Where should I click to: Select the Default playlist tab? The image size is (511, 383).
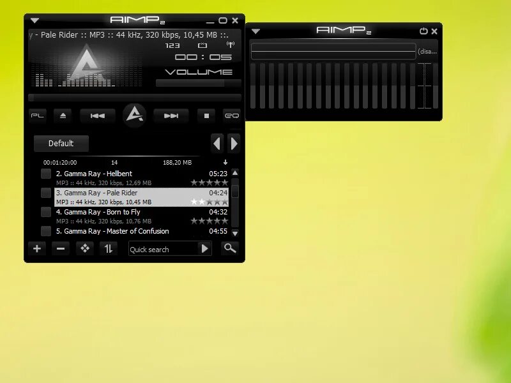tap(61, 143)
